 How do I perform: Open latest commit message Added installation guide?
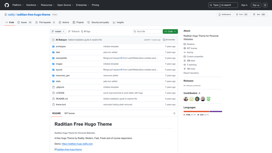[x=85, y=40]
